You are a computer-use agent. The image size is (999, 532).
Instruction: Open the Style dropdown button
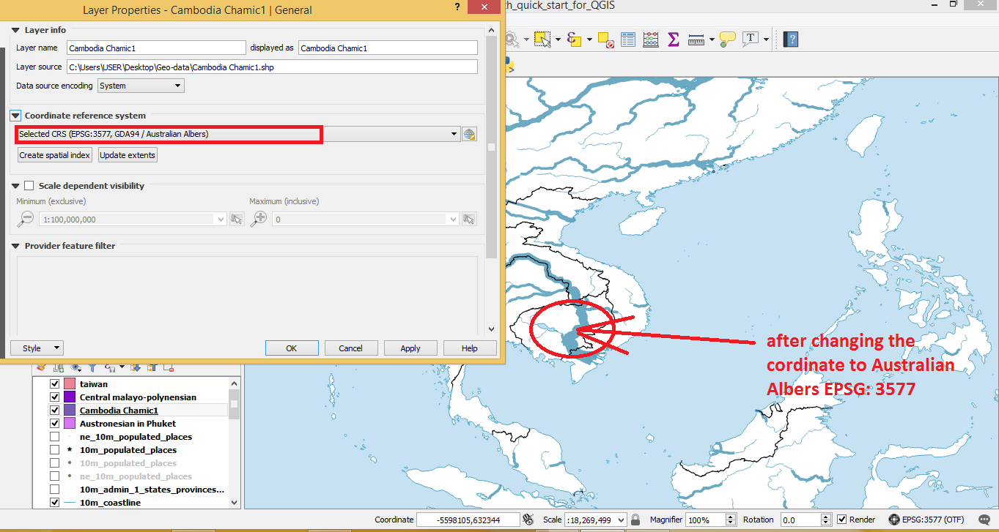coord(37,348)
